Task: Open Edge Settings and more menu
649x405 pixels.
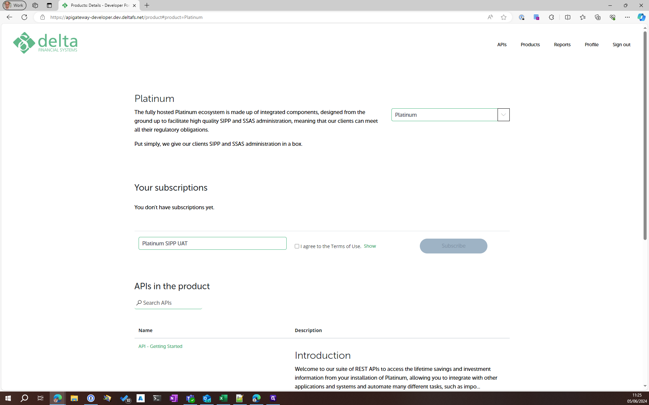Action: 627,17
